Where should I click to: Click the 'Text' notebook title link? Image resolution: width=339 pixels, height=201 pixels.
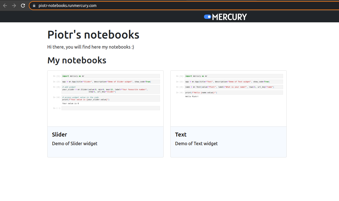(181, 135)
